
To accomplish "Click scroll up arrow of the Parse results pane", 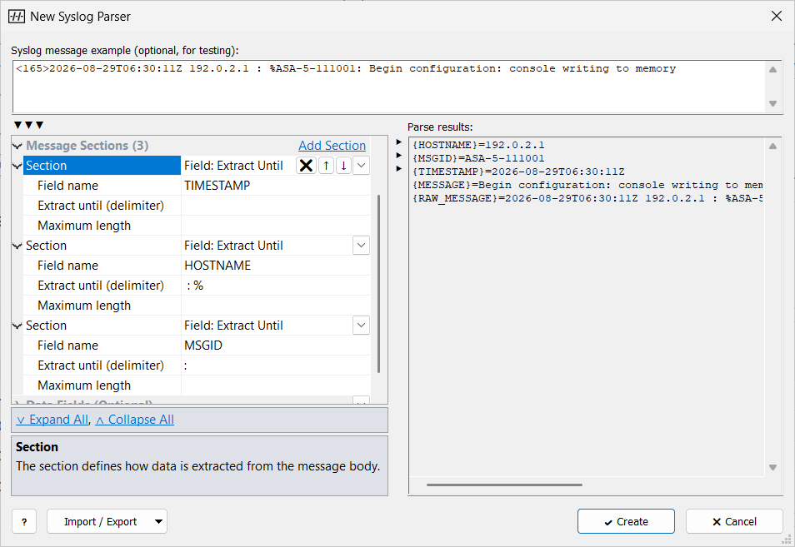I will pos(772,147).
